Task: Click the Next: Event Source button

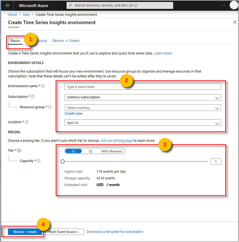Action: (x=64, y=232)
